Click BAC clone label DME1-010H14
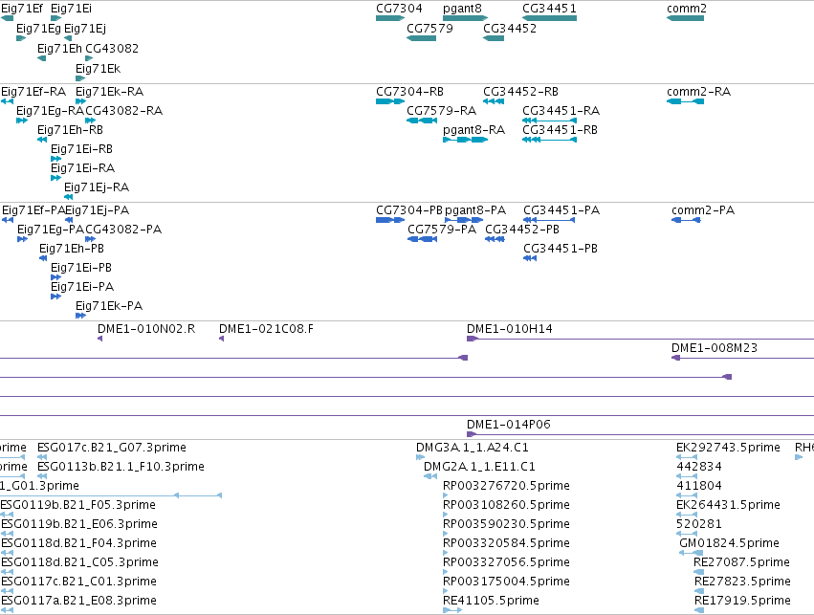Viewport: 814px width, 615px height. pyautogui.click(x=509, y=329)
